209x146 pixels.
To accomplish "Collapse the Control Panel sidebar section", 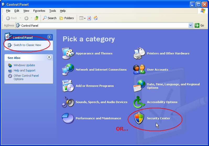I will 49,37.
